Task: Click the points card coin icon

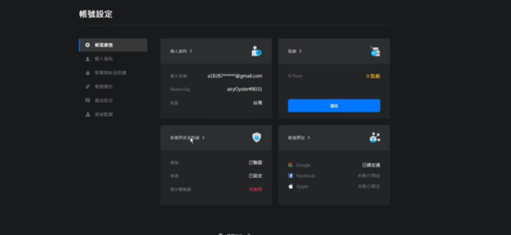Action: click(x=374, y=51)
